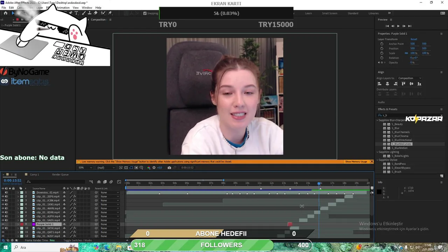Viewport: 448px width, 252px height.
Task: Mute audio of clip_01...46HN.mp4 layer
Action: pos(6,208)
